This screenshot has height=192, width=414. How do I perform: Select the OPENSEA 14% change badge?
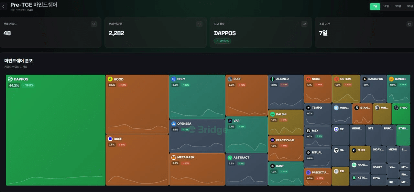185,130
